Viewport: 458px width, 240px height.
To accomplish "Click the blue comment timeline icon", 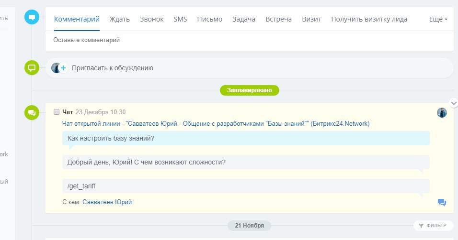I will tap(32, 17).
